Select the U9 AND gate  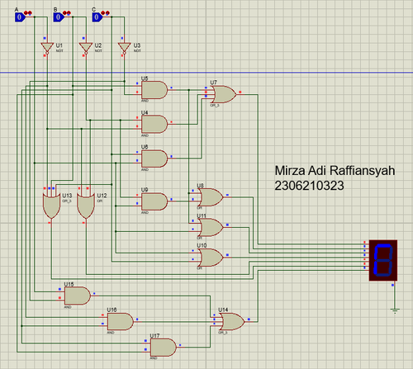coord(154,201)
